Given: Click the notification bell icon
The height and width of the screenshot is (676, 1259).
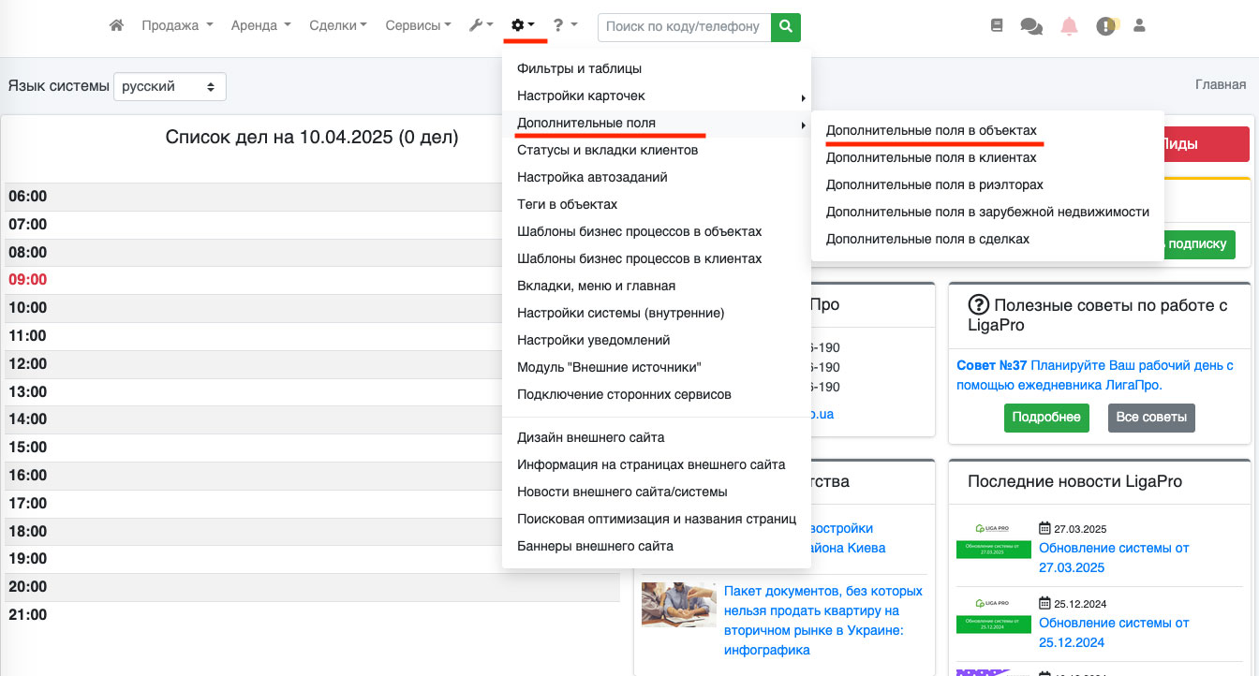Looking at the screenshot, I should [1069, 26].
